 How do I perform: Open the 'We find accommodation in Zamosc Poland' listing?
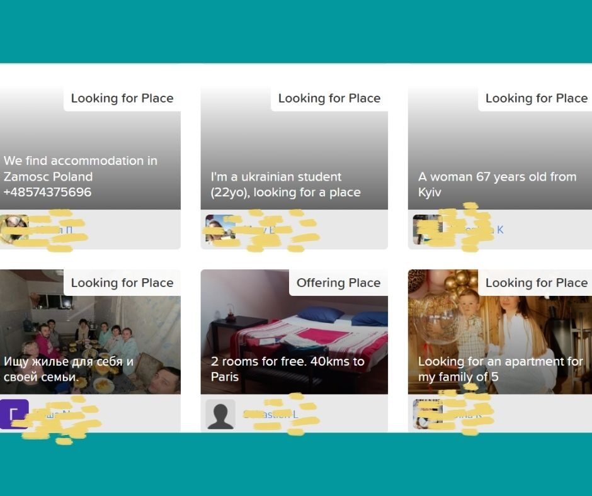(80, 176)
